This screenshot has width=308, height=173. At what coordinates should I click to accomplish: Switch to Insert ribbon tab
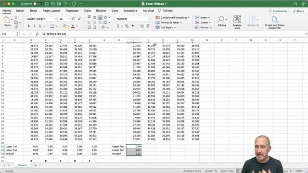tap(20, 11)
